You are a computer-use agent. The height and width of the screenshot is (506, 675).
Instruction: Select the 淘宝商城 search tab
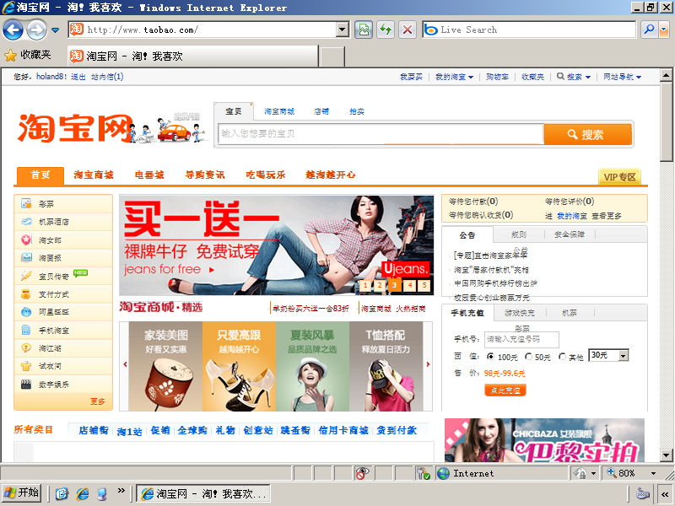click(279, 111)
